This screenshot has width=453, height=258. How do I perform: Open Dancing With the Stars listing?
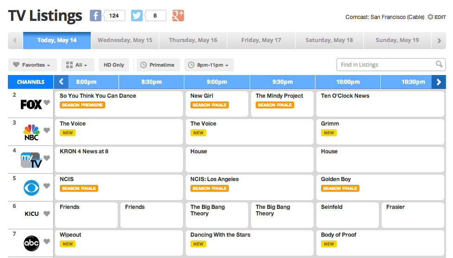coord(250,243)
